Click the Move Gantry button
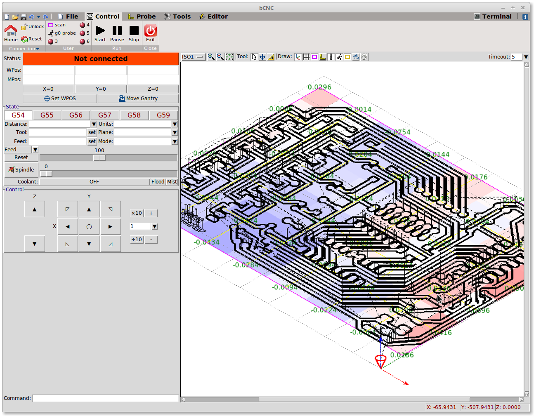Image resolution: width=534 pixels, height=416 pixels. [x=138, y=99]
